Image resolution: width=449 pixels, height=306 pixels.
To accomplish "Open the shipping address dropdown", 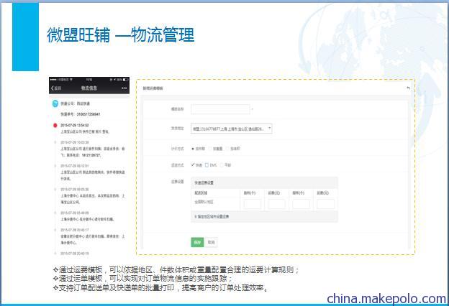I will [x=232, y=129].
